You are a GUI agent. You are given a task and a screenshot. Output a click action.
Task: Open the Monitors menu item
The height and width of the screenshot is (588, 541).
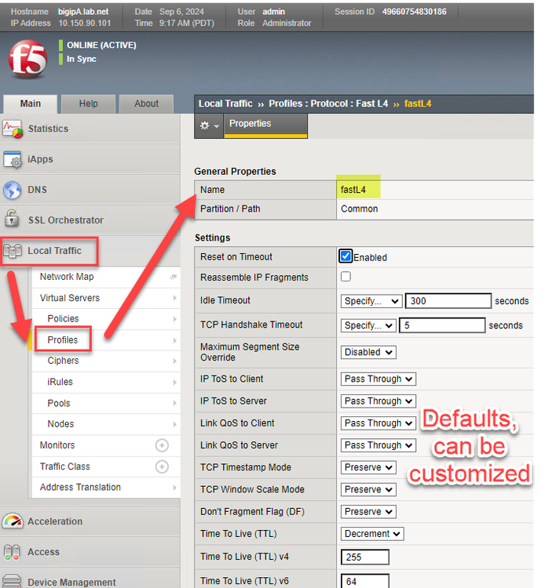point(57,445)
